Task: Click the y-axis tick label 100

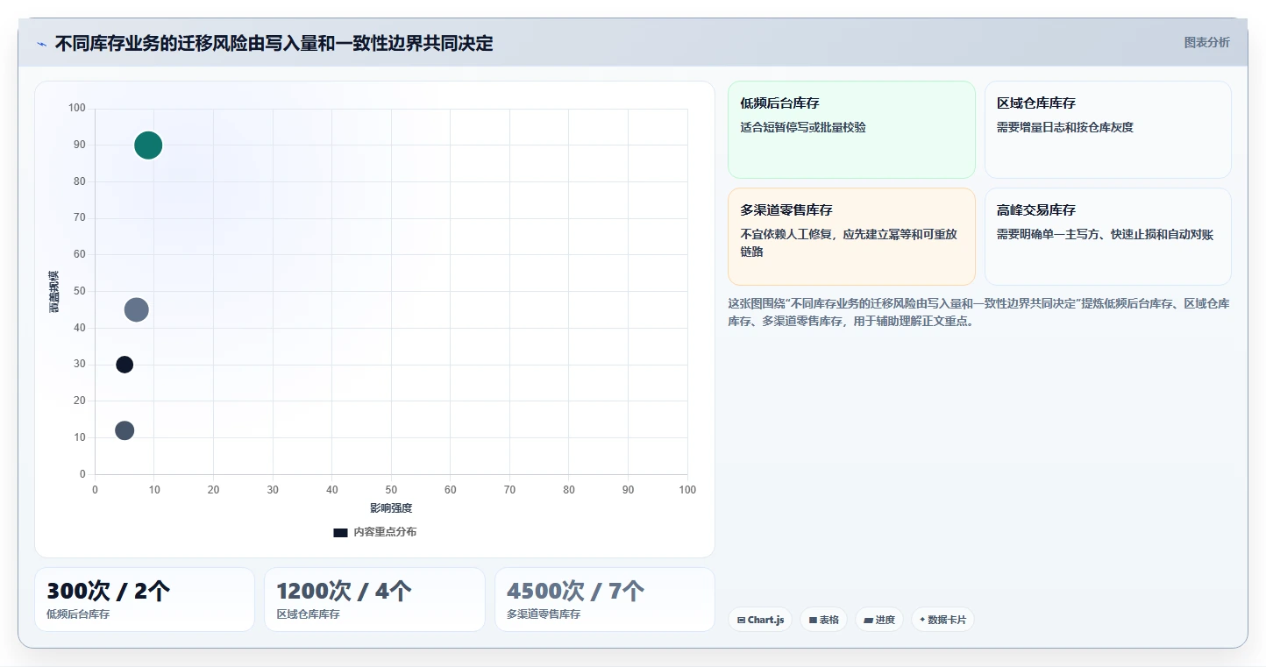Action: click(x=77, y=108)
